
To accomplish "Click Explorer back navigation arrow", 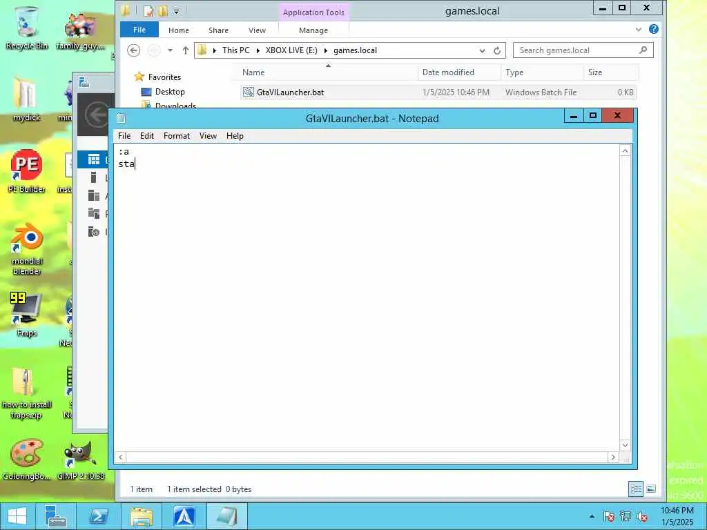I will (x=133, y=50).
